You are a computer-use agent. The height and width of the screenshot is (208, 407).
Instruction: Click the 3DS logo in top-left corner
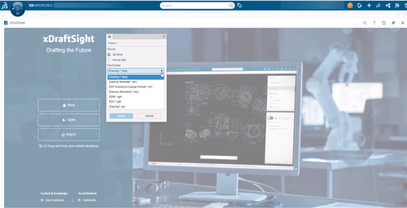tap(4, 6)
